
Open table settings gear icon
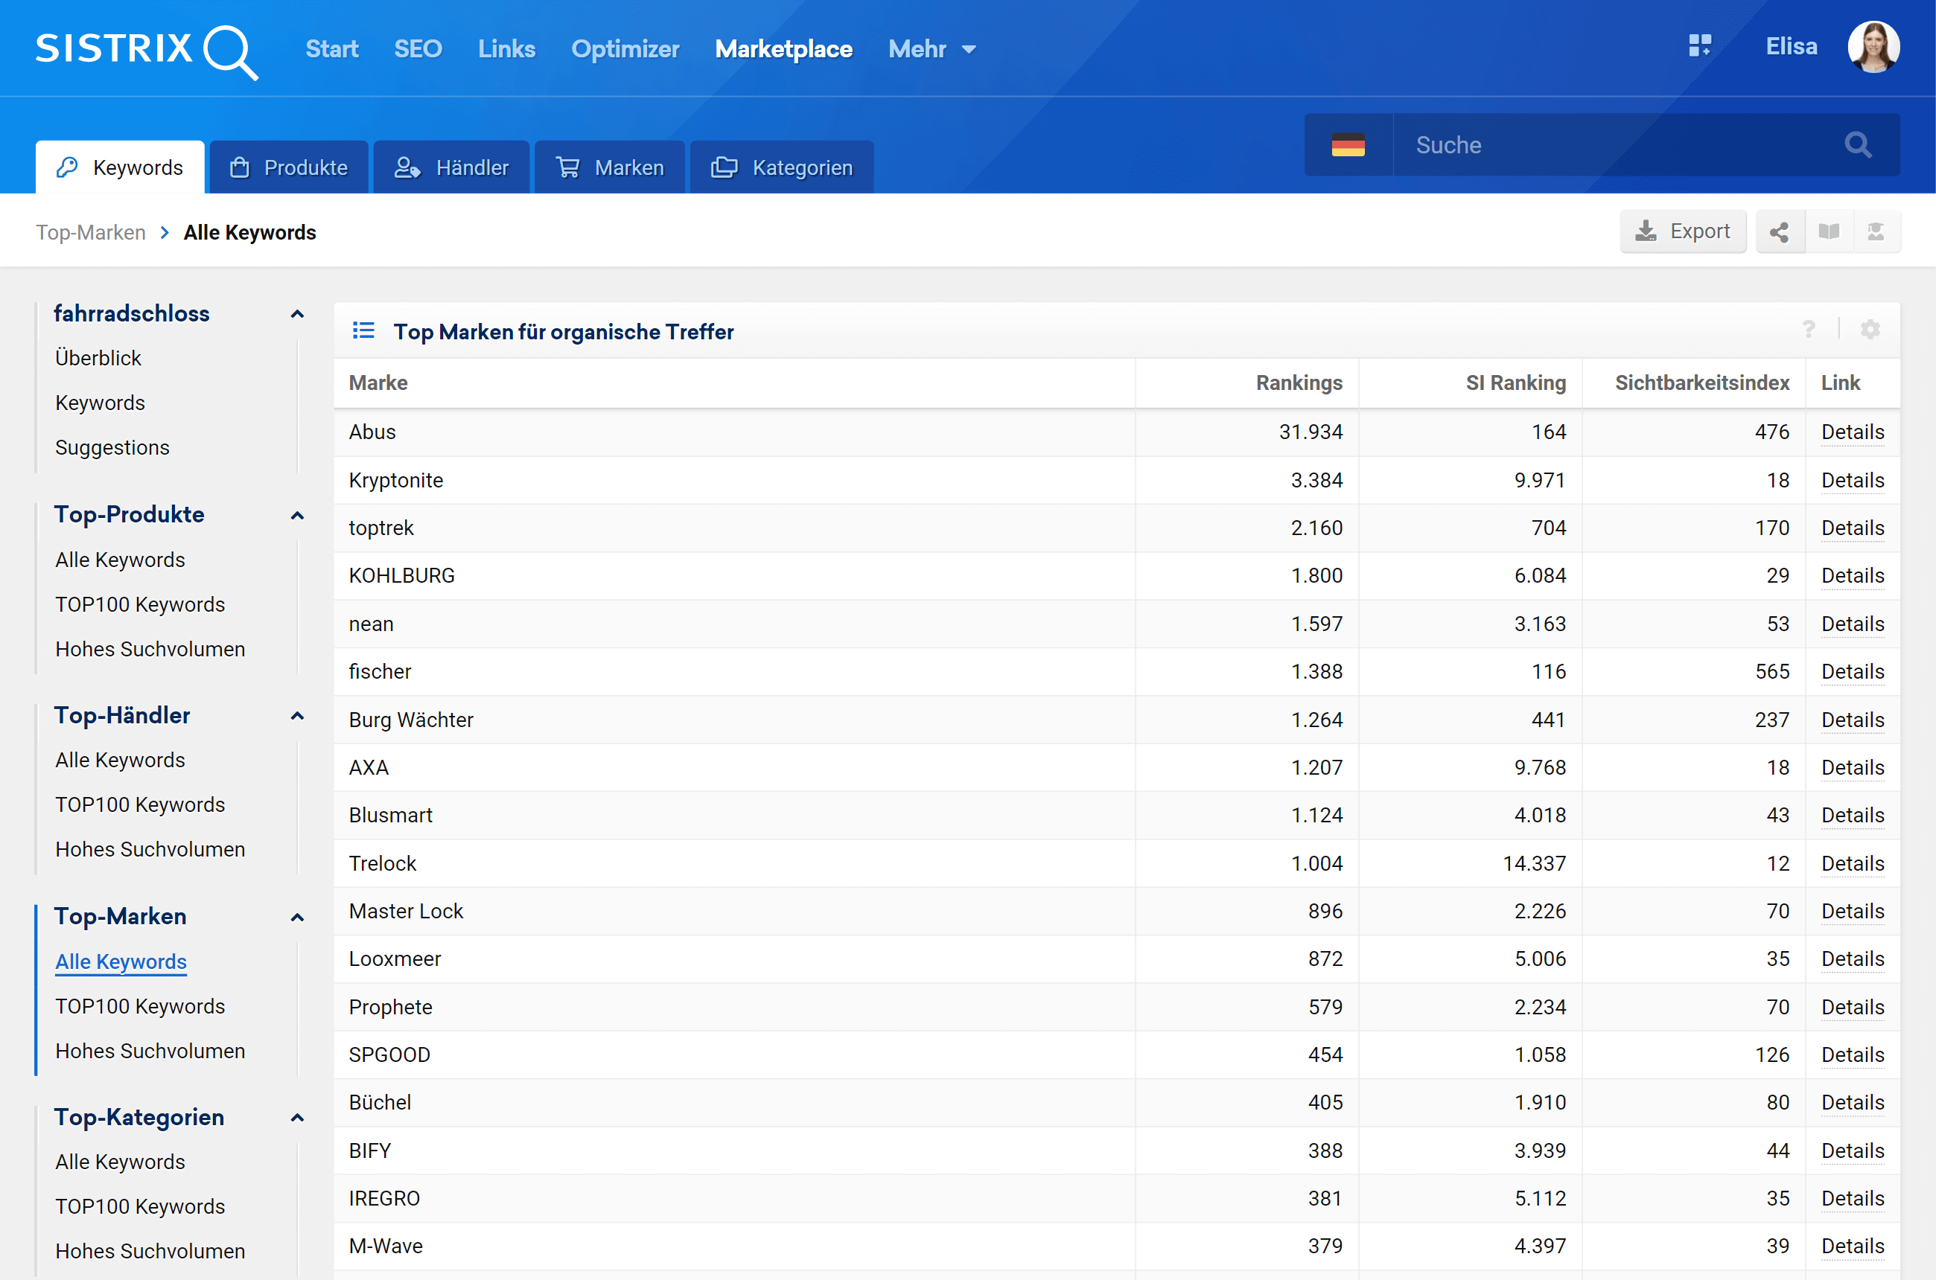[1870, 330]
